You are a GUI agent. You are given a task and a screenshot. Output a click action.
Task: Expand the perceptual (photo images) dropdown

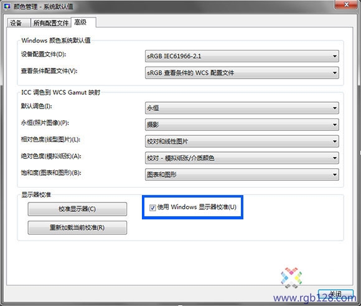coord(241,125)
